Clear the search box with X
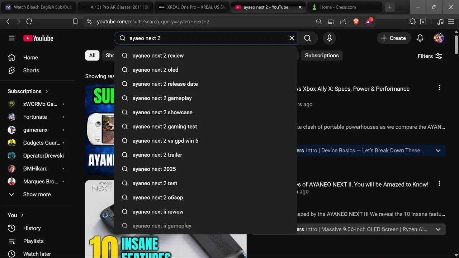This screenshot has width=459, height=258. point(292,38)
